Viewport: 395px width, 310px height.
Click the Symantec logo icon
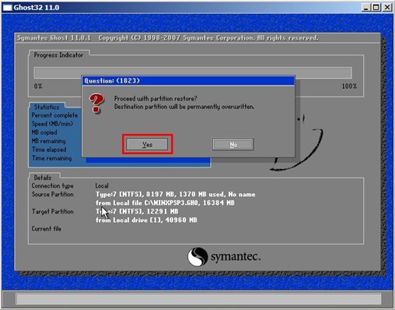coord(197,256)
